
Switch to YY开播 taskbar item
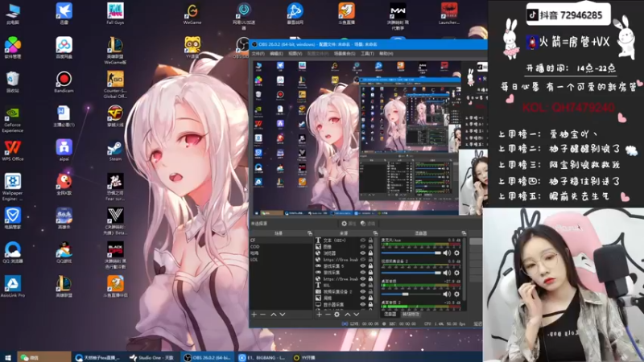tap(305, 357)
